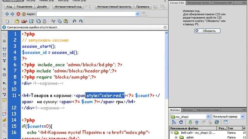Open the Инспектор тегов tab

(198, 3)
